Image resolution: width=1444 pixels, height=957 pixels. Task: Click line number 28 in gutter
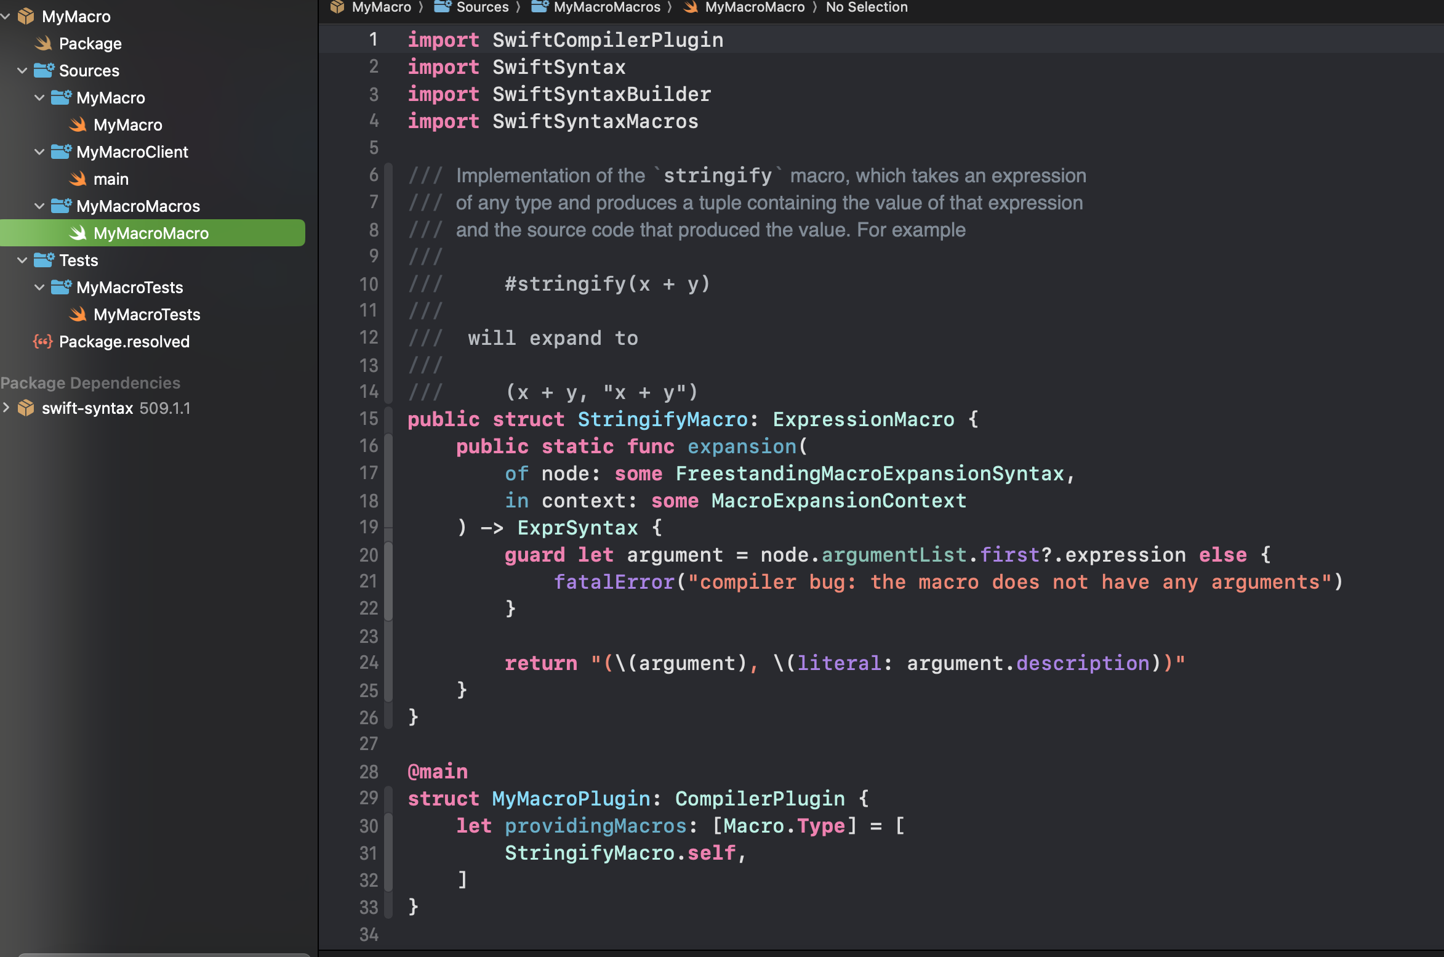[x=369, y=772]
